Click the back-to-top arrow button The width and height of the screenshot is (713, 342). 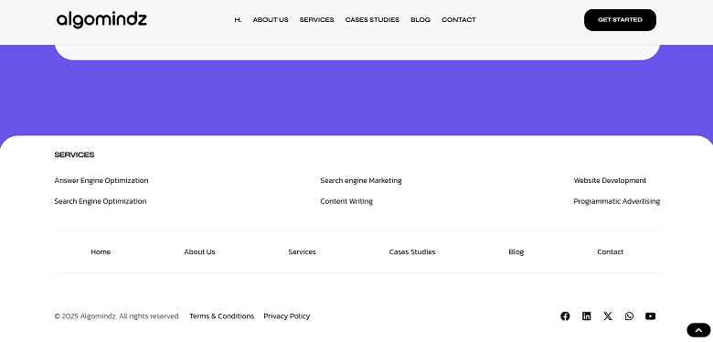pos(698,330)
